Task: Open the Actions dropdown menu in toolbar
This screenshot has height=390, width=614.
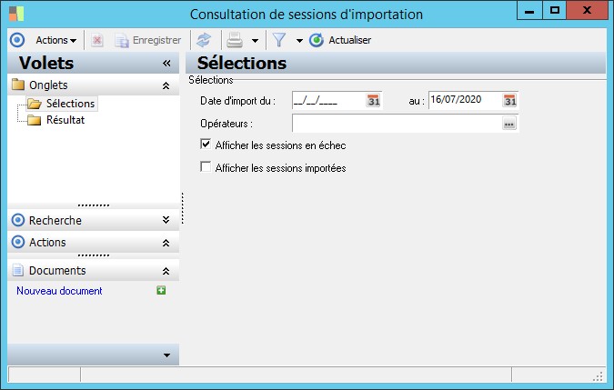Action: click(55, 40)
